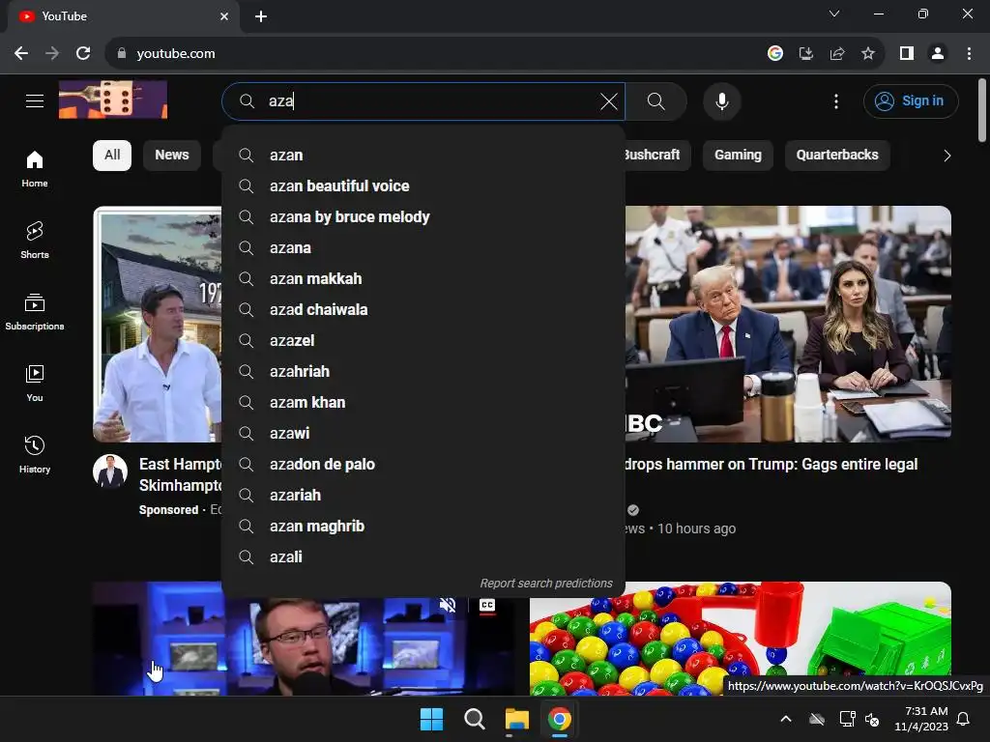Screen dimensions: 990x742
Task: Open History from sidebar
Action: [x=35, y=454]
